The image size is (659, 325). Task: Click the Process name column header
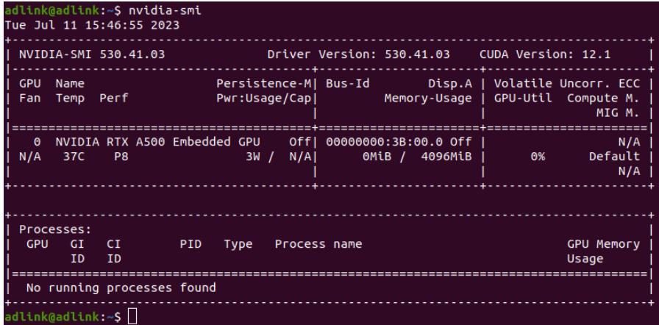coord(318,244)
